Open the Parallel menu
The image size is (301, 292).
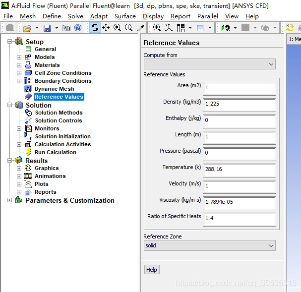207,16
